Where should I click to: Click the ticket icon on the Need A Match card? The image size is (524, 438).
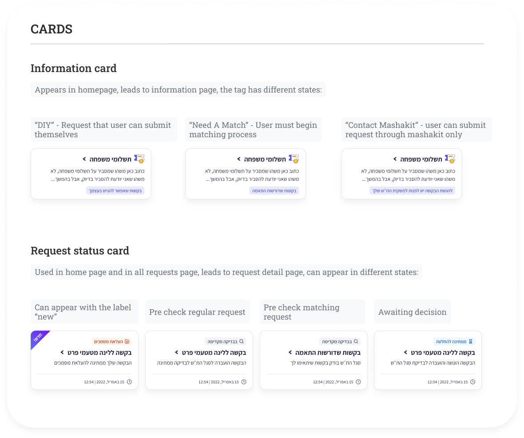(294, 159)
